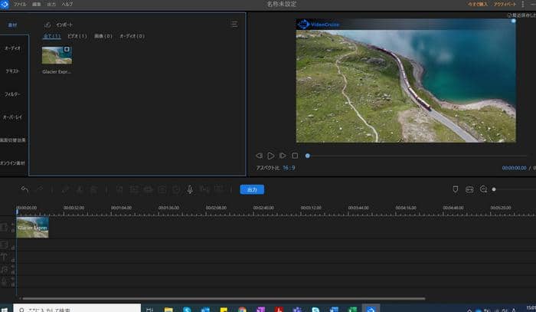The width and height of the screenshot is (536, 312).
Task: Click the timeline horizontal scrollbar
Action: [x=224, y=298]
